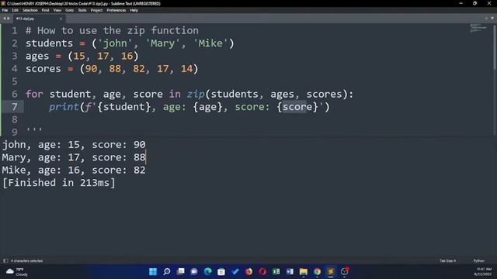
Task: Open taskbar Search
Action: pyautogui.click(x=167, y=271)
